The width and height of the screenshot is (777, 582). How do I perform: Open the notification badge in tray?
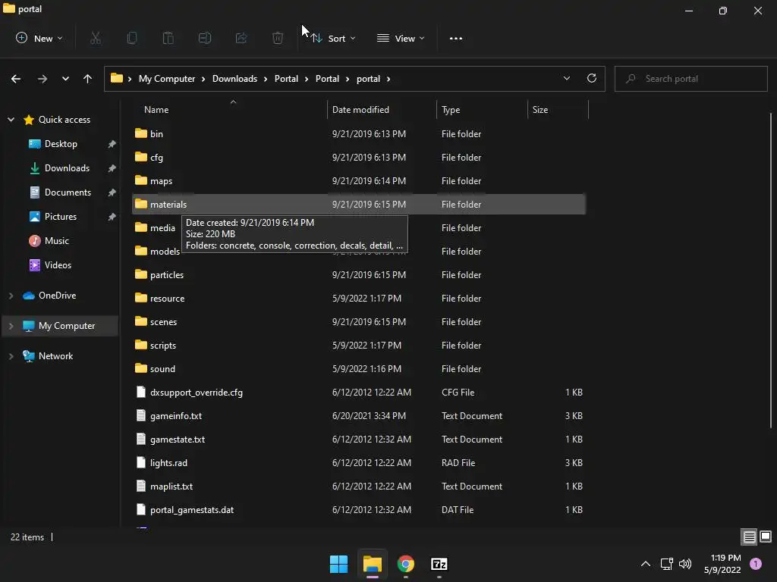tap(756, 564)
